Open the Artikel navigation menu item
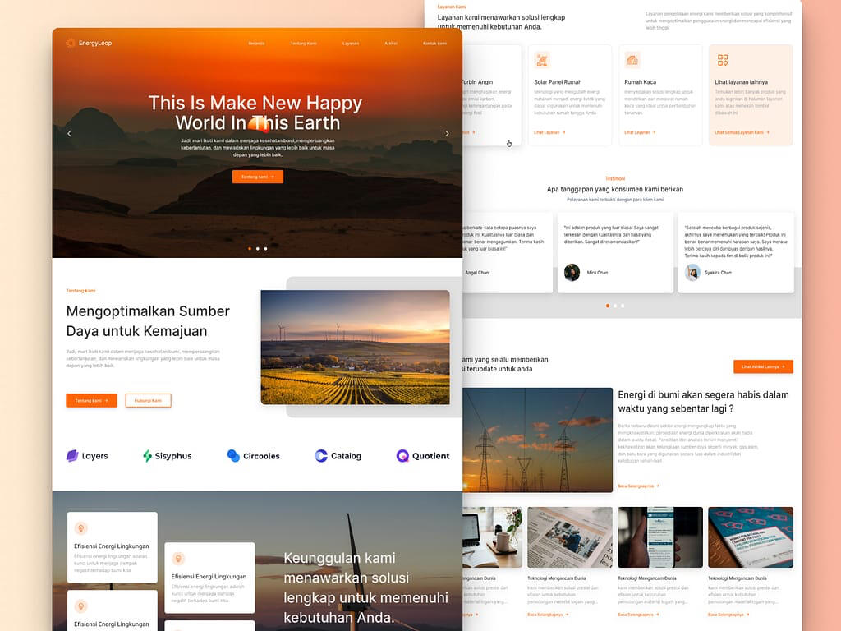 (391, 44)
